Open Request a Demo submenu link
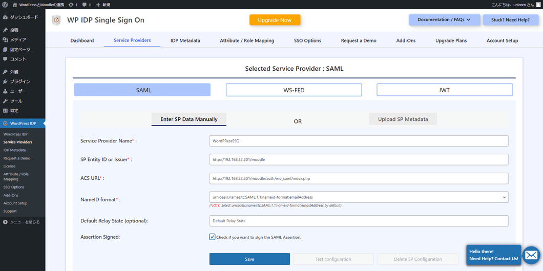Viewport: 543px width, 271px height. [16, 158]
